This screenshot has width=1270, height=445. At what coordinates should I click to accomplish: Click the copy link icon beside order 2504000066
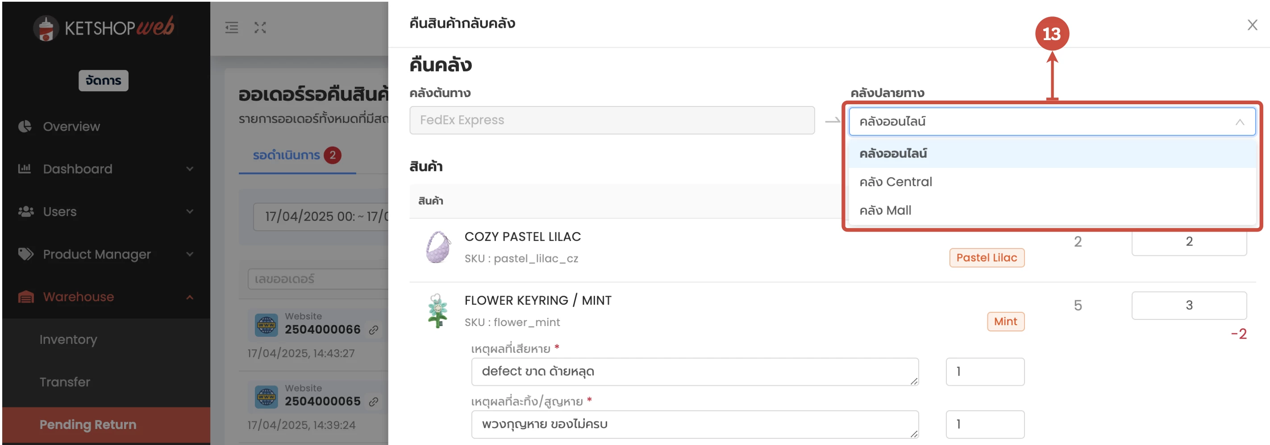pyautogui.click(x=374, y=330)
